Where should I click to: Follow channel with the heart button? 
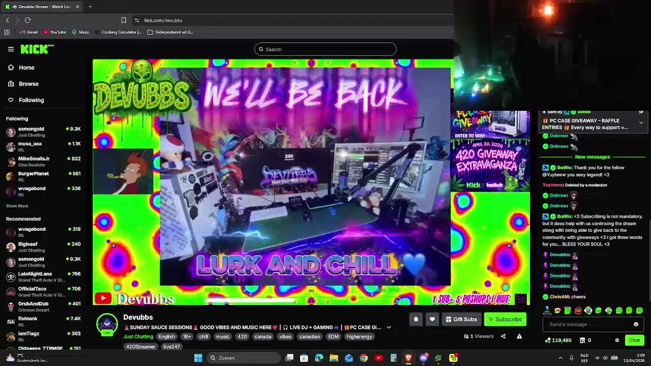(x=432, y=319)
